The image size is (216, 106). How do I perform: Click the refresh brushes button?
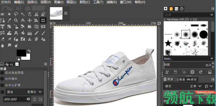pos(201,72)
